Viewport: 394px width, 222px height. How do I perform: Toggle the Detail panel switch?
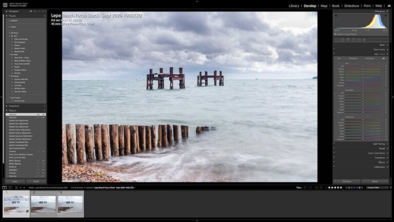(334, 148)
